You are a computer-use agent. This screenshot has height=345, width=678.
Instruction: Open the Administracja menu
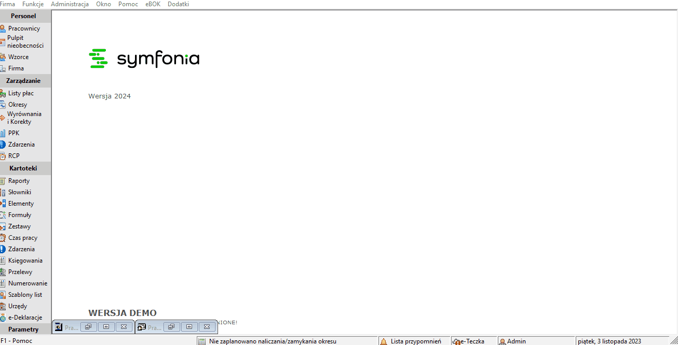(x=70, y=4)
